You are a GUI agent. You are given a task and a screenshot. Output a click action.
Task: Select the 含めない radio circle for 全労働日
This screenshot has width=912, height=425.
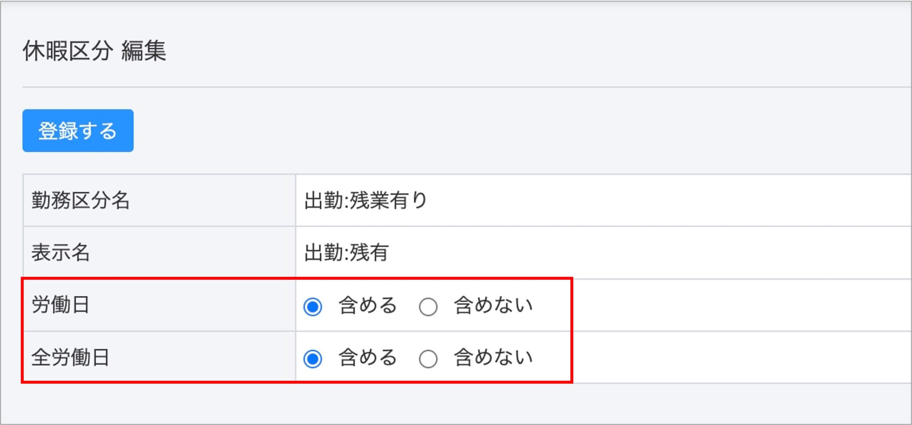[428, 359]
